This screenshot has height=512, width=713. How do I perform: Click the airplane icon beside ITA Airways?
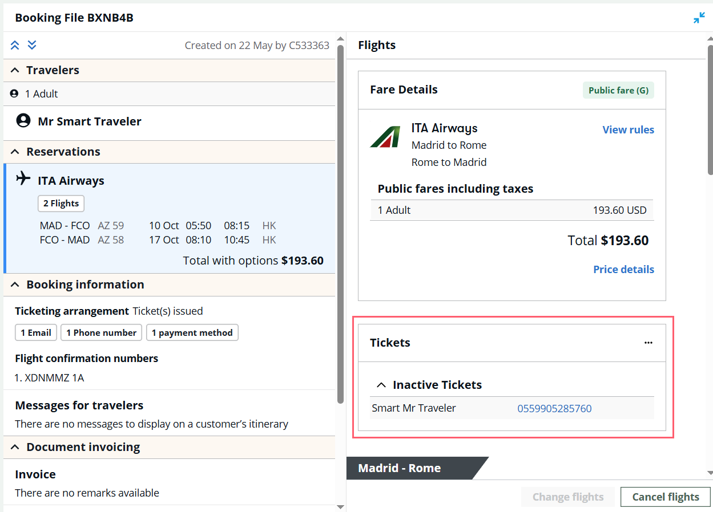point(23,178)
